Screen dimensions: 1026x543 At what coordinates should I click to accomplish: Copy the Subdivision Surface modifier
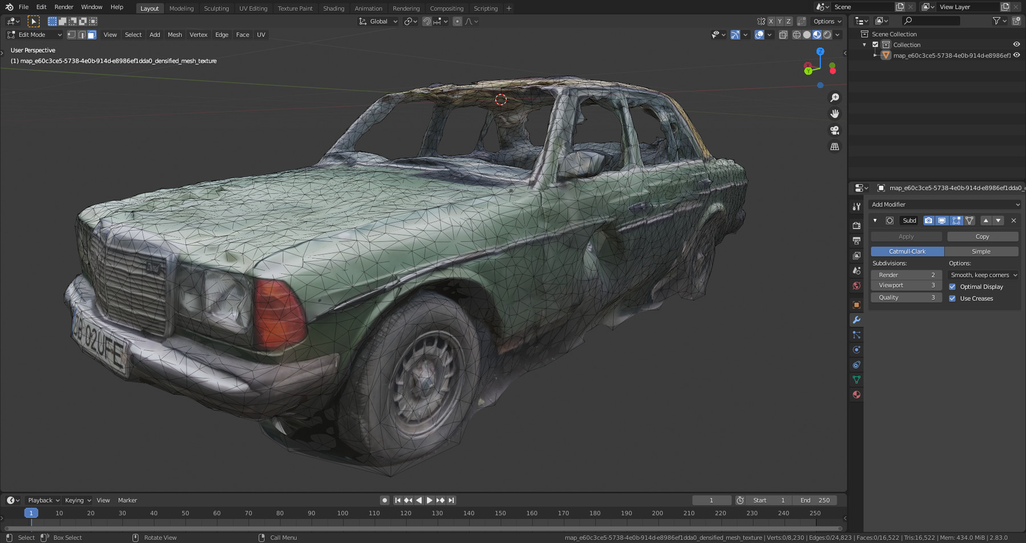click(x=982, y=236)
